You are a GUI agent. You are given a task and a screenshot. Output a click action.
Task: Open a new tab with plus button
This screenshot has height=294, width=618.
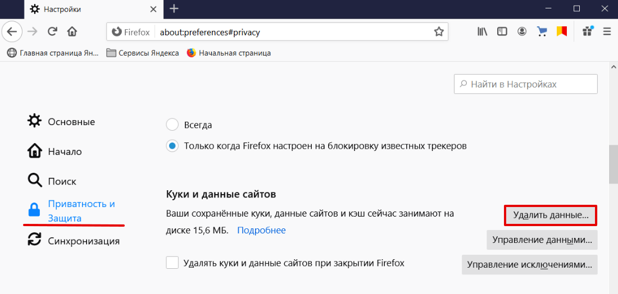(174, 8)
